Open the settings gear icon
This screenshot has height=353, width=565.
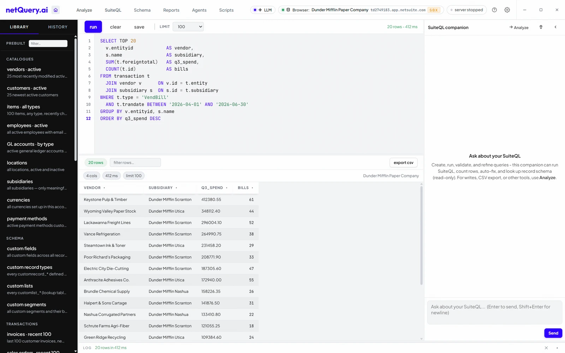507,10
